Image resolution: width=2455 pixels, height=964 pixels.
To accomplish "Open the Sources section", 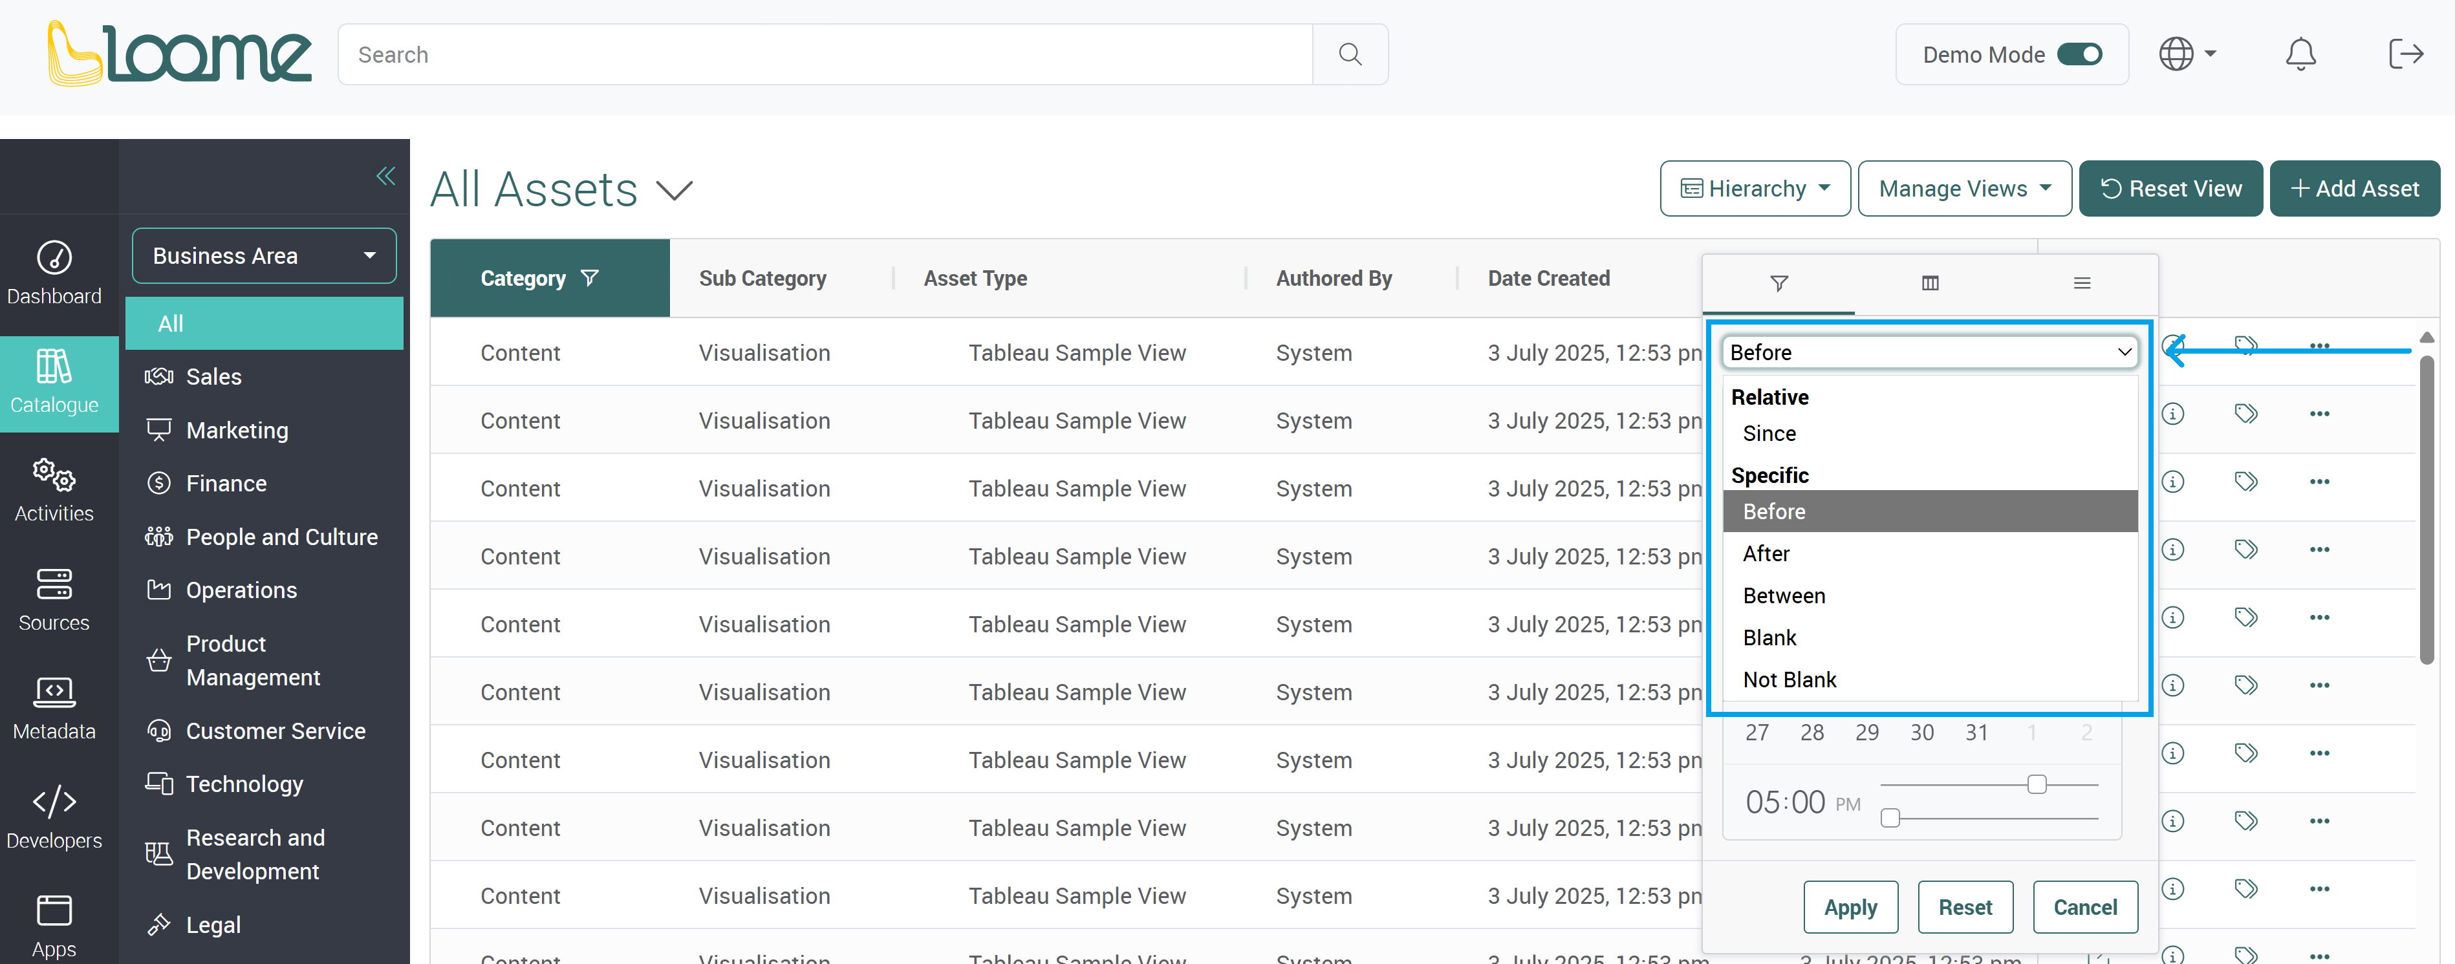I will coord(54,600).
